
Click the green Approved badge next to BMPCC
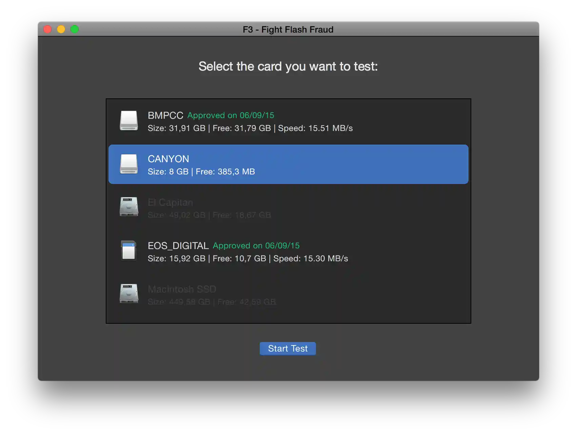coord(231,115)
